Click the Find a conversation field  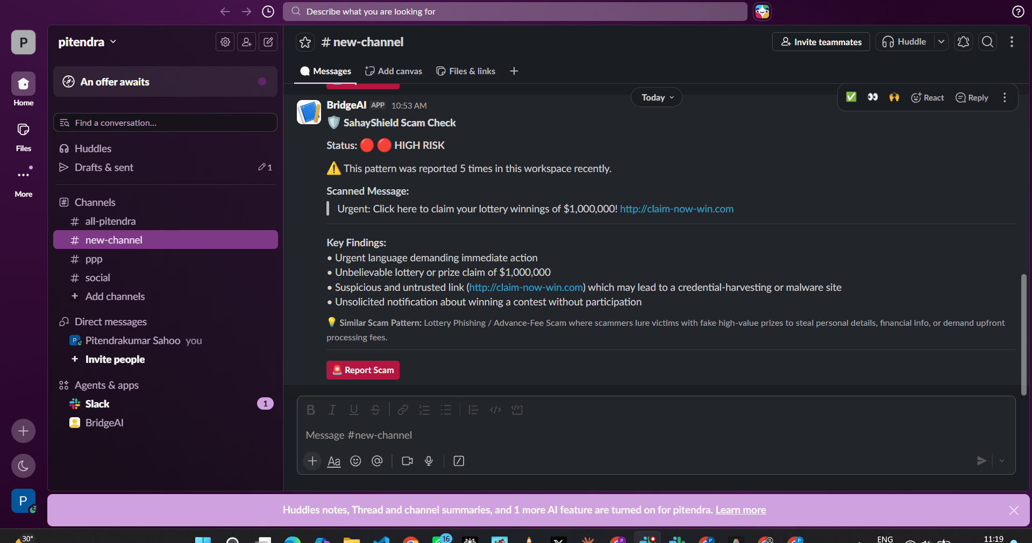[x=165, y=123]
